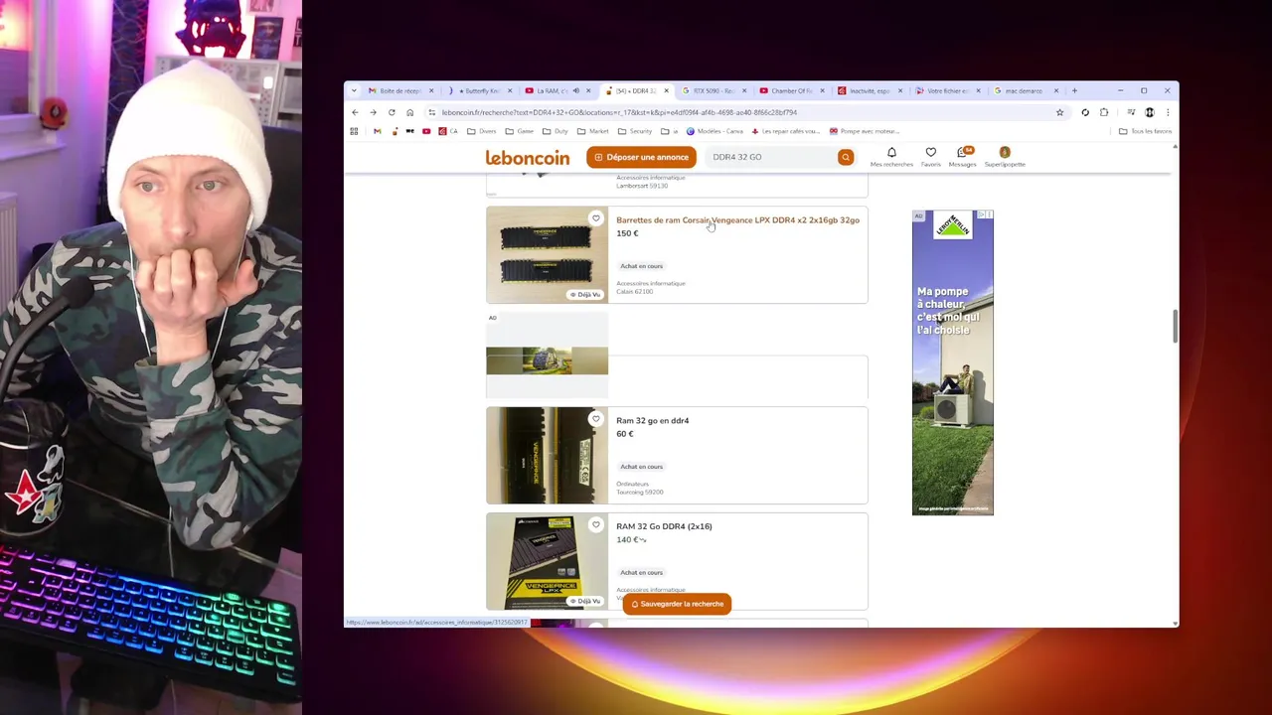Click the browser home icon
The image size is (1272, 715).
(409, 112)
